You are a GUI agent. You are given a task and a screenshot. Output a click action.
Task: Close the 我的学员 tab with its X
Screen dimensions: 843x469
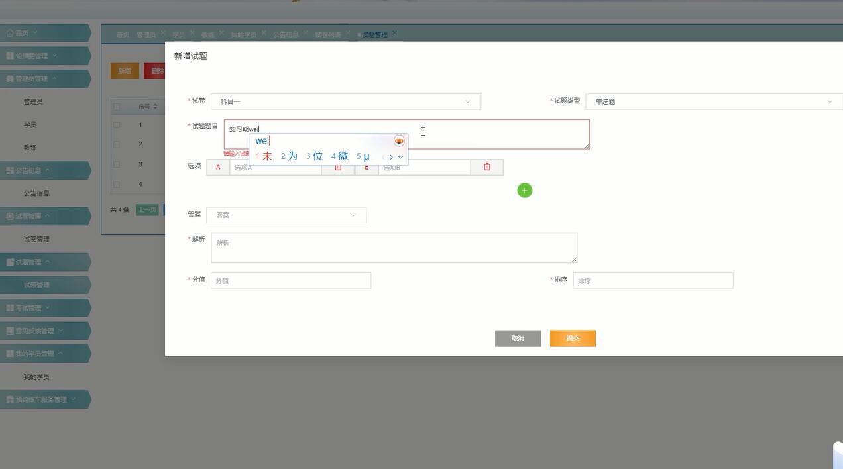pos(264,32)
